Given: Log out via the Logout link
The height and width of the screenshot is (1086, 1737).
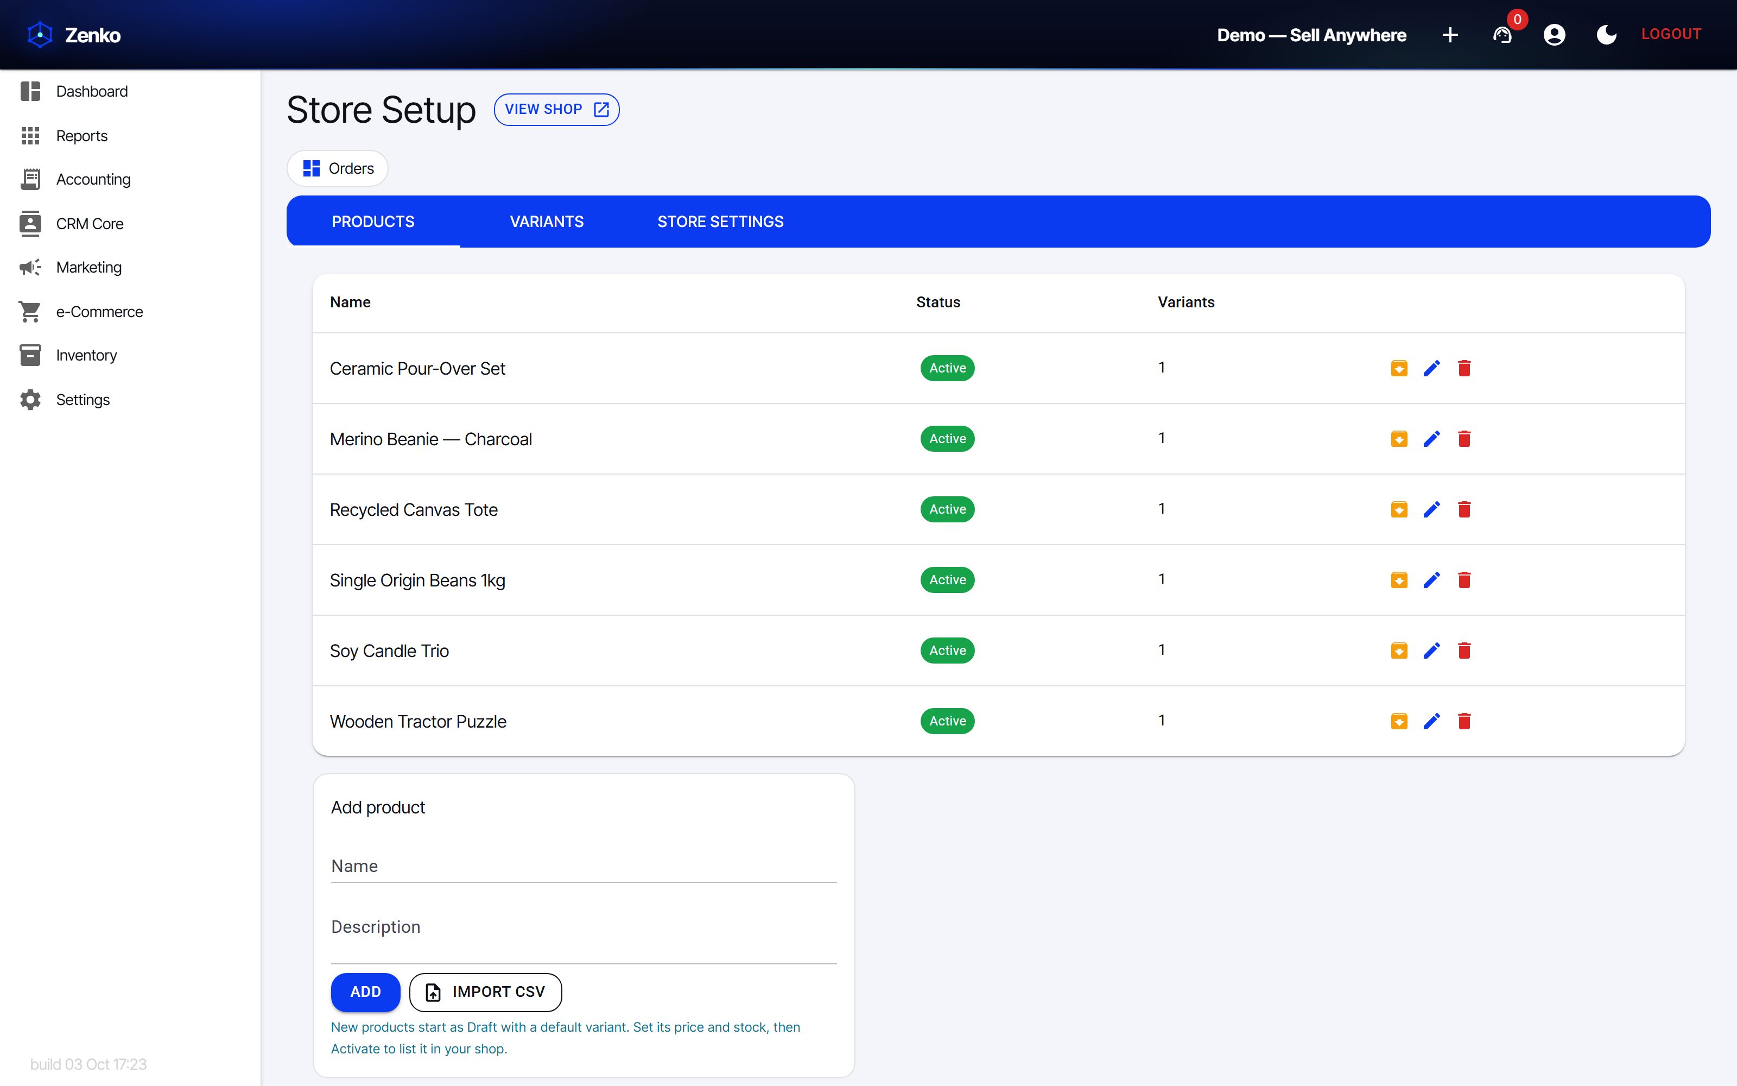Looking at the screenshot, I should coord(1671,34).
